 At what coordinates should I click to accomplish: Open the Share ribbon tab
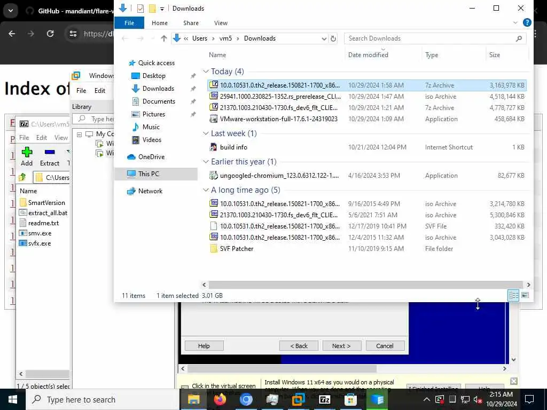191,23
